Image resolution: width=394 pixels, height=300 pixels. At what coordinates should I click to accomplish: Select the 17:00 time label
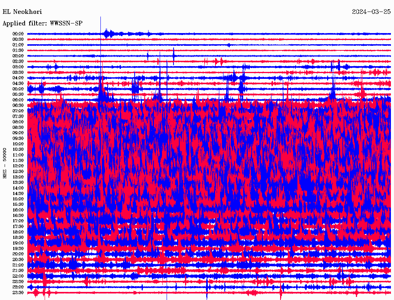pos(18,221)
